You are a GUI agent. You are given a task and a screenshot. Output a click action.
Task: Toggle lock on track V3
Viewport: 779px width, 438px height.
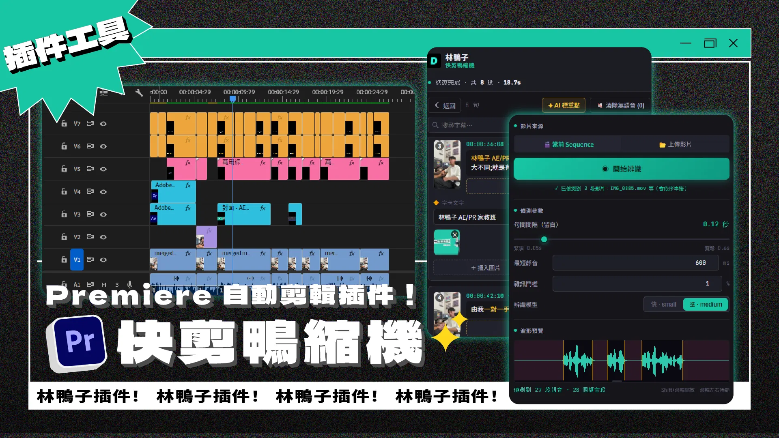click(x=64, y=214)
